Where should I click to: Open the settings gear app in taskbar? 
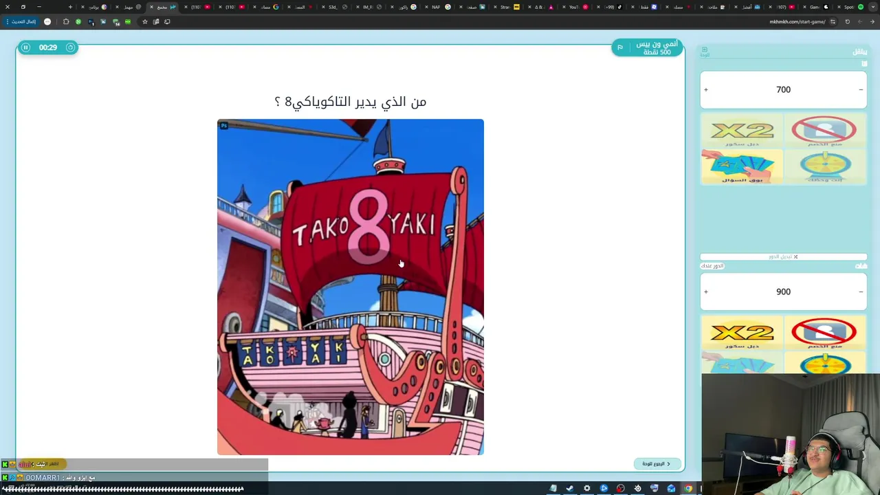(586, 489)
